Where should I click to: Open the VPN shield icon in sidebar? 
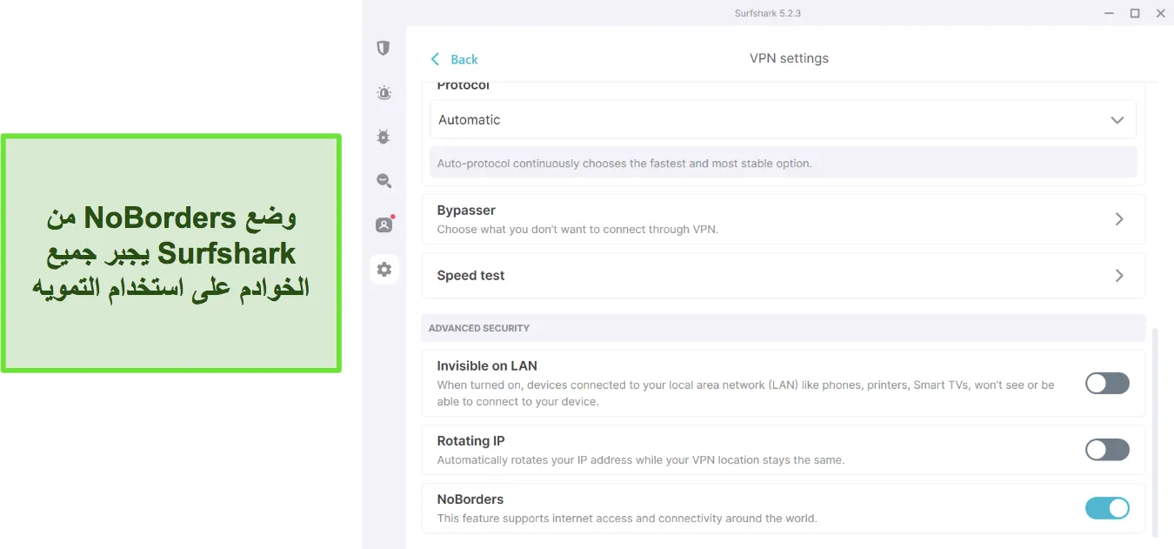(x=384, y=48)
